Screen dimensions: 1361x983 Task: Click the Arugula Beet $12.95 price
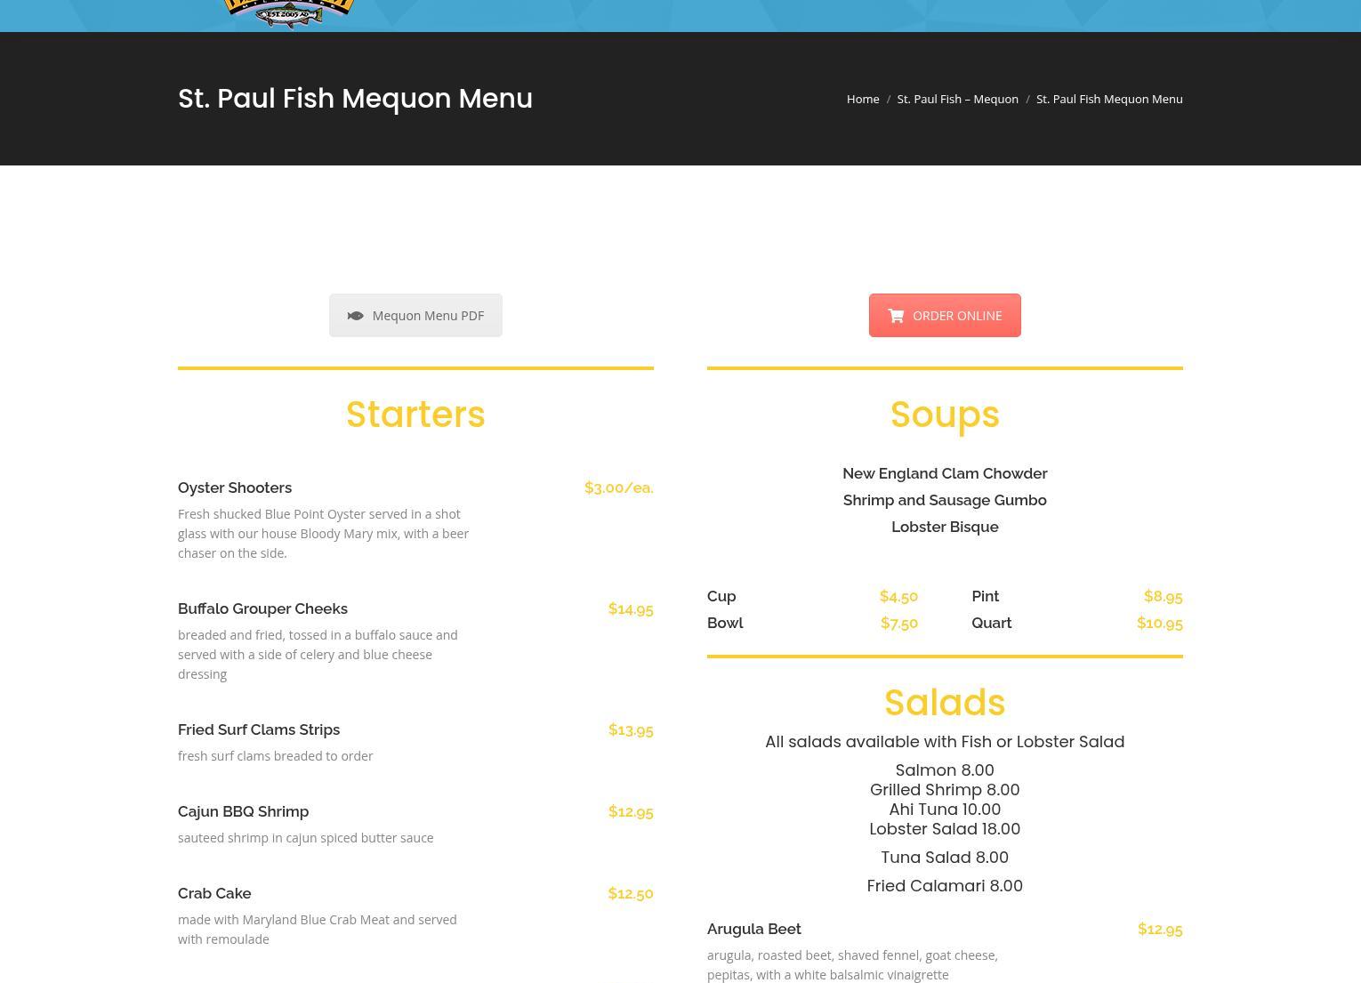click(x=1160, y=929)
